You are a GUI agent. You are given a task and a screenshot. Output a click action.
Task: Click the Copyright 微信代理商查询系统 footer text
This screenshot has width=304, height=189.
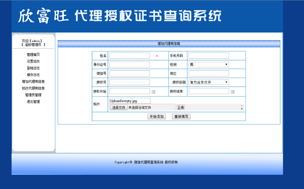click(x=146, y=162)
